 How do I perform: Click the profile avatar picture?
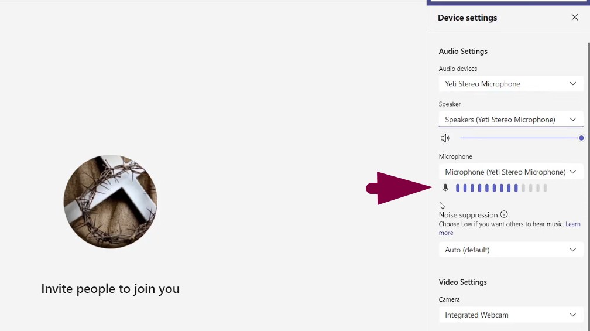tap(111, 202)
